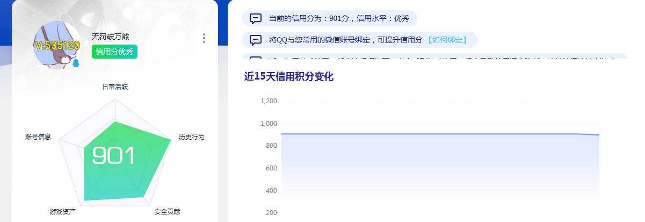Click the user avatar picture

tap(57, 45)
